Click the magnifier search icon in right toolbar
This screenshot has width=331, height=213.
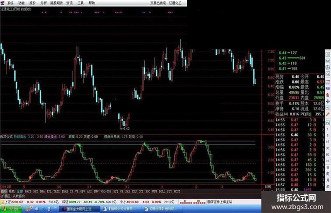coord(327,74)
